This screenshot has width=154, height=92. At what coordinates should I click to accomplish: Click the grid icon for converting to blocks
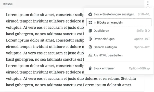click(x=90, y=22)
